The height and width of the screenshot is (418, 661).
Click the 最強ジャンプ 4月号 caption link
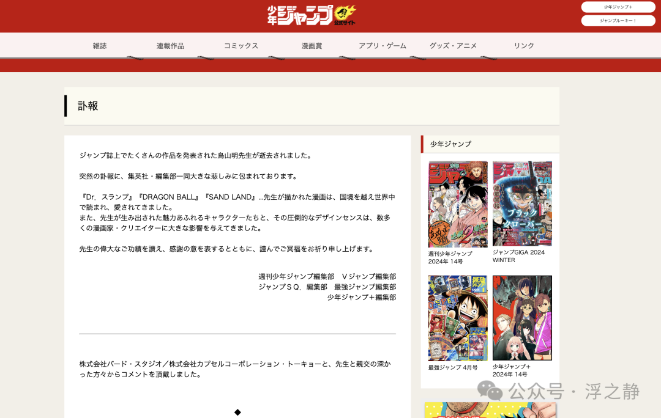(453, 367)
